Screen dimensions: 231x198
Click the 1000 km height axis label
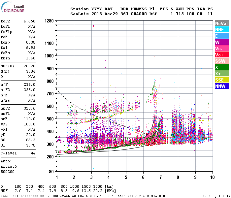[49, 56]
